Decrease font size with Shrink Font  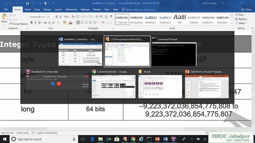click(61, 17)
